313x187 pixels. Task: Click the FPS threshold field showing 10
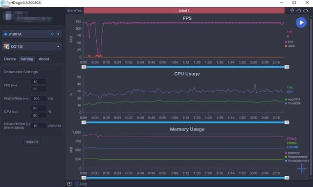pyautogui.click(x=39, y=82)
